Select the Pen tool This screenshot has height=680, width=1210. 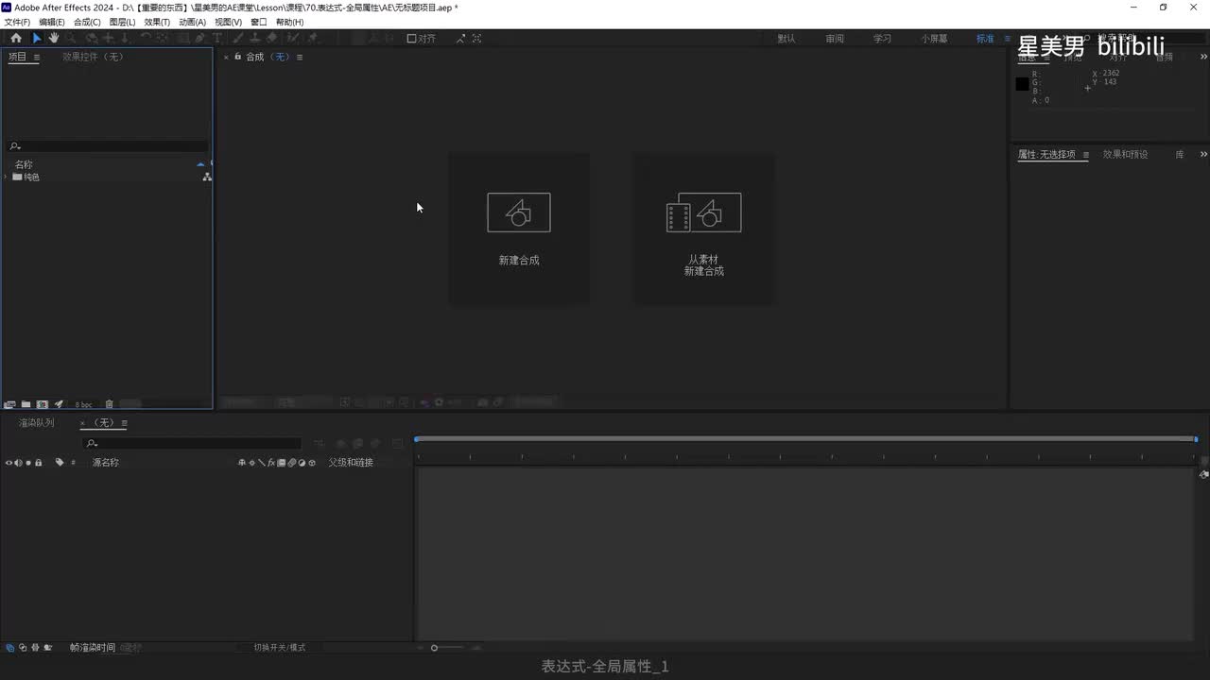point(200,39)
